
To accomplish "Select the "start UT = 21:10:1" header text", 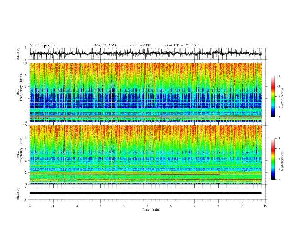I will point(182,45).
